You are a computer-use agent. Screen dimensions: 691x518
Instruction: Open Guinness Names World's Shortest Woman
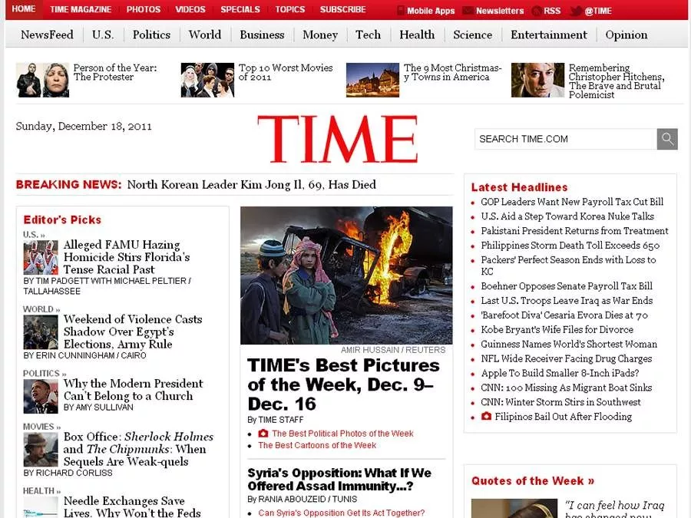(x=569, y=344)
